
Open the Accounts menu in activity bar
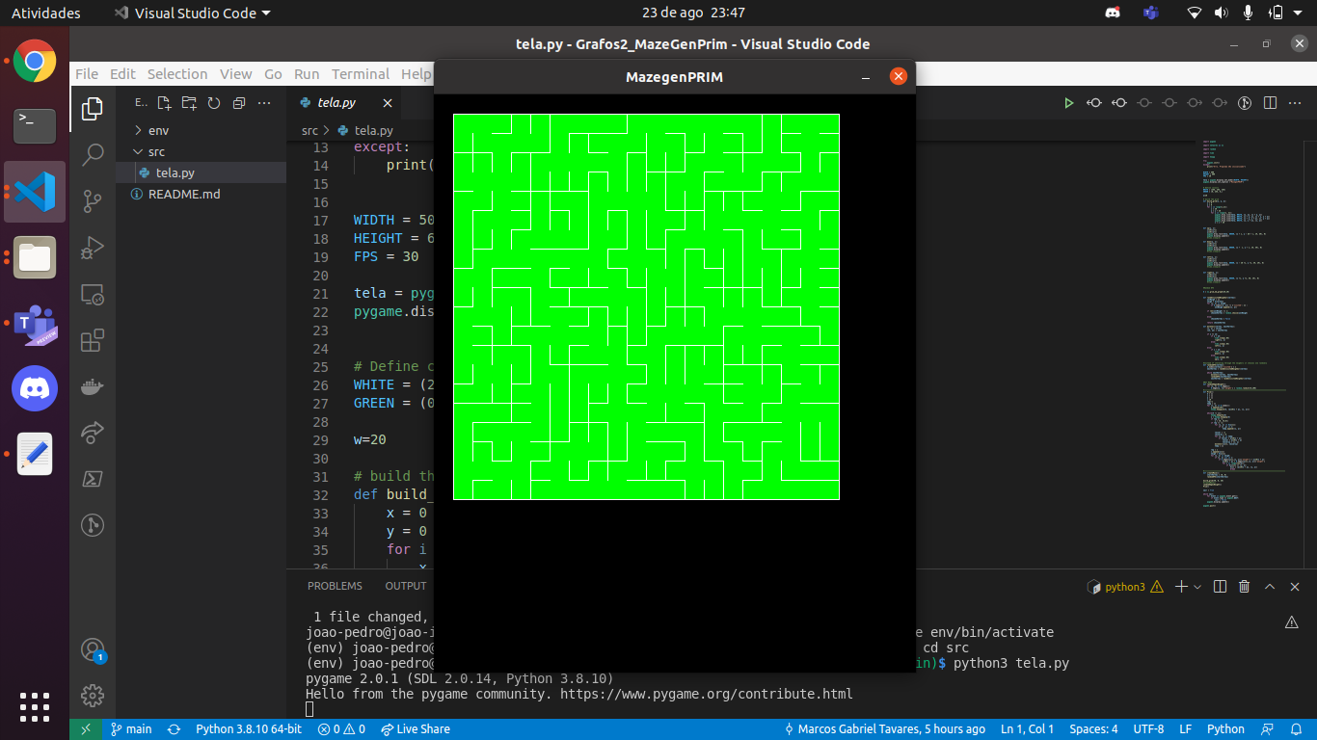pyautogui.click(x=93, y=649)
